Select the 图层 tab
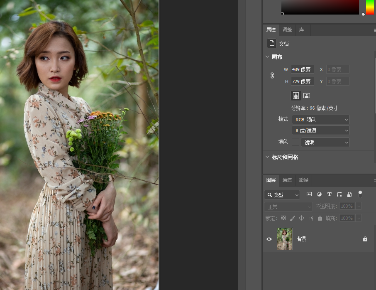Image resolution: width=376 pixels, height=290 pixels. pos(271,180)
